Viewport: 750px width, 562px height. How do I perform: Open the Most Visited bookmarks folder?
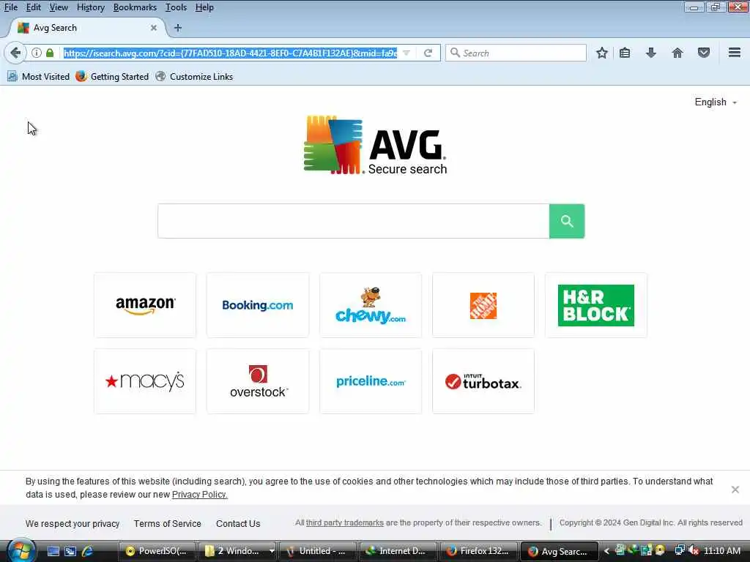coord(38,76)
